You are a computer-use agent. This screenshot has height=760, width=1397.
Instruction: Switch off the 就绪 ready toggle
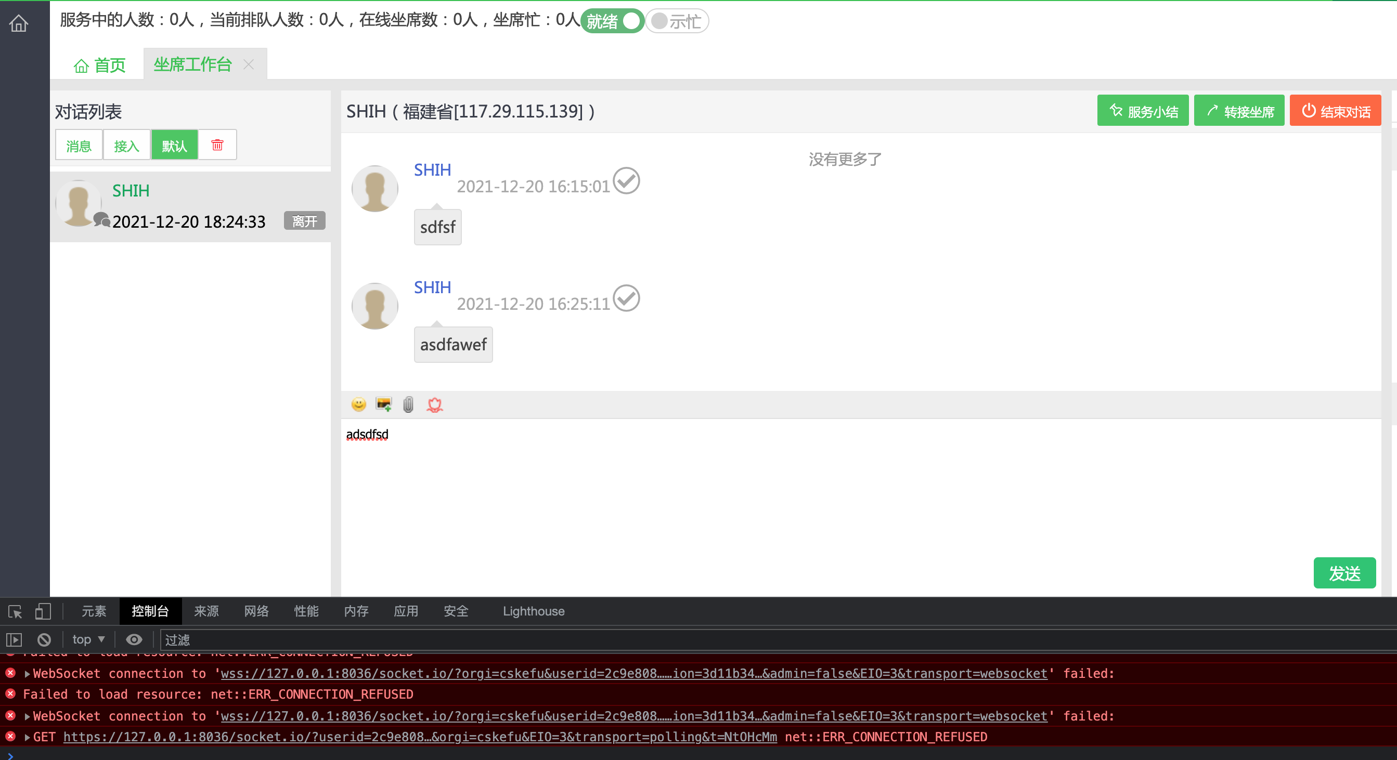[x=612, y=21]
